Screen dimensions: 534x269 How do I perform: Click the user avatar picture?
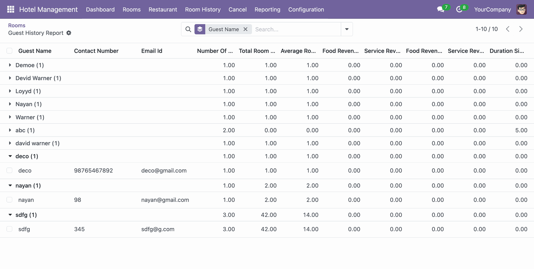(x=521, y=9)
